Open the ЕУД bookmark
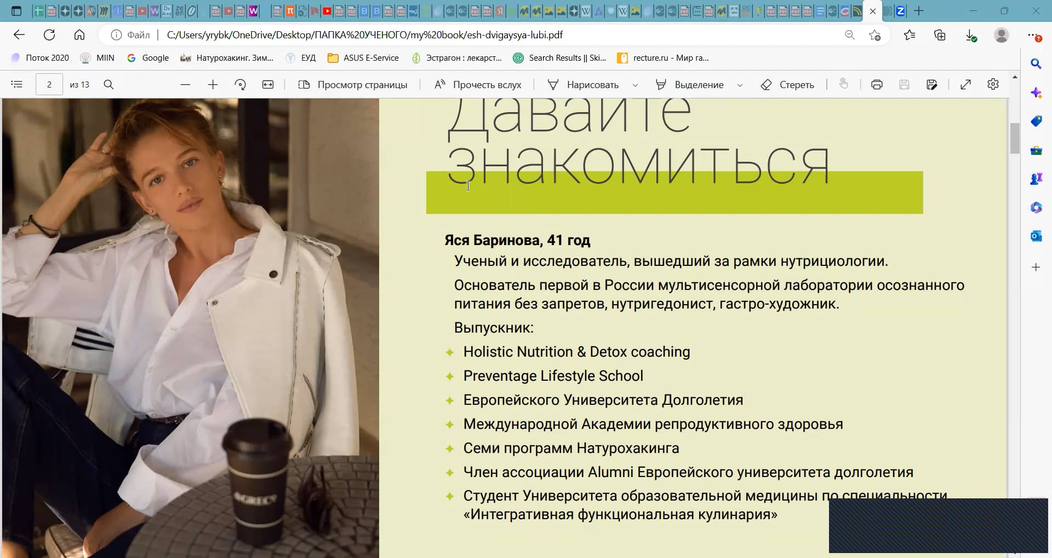The width and height of the screenshot is (1052, 558). [301, 58]
